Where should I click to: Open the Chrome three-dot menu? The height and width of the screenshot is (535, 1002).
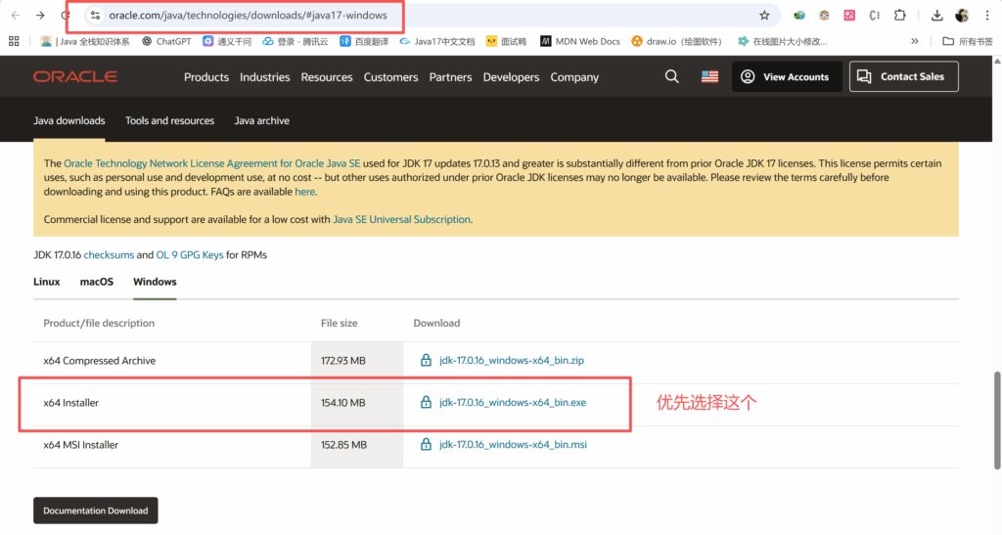(986, 16)
